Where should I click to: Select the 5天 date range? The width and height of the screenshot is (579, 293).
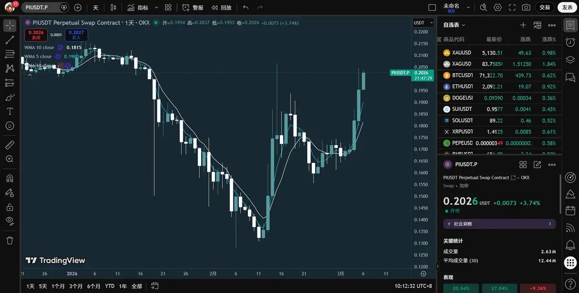tap(43, 286)
